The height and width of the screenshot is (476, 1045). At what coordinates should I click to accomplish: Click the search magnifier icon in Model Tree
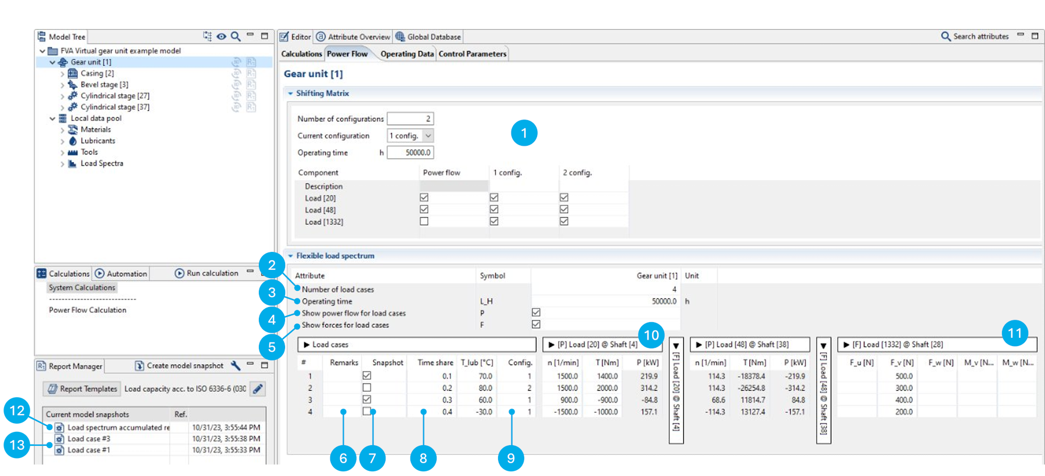coord(236,37)
